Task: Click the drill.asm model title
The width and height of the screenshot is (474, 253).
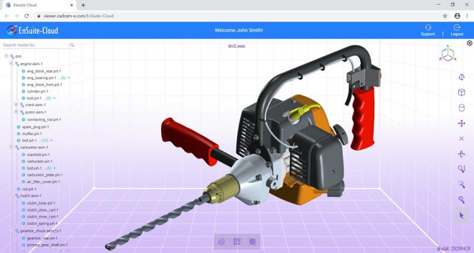Action: (x=236, y=46)
